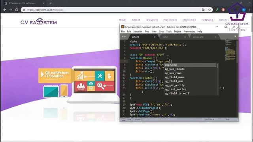253x142 pixels.
Task: Go to previous tab with left arrow
Action: point(123,37)
